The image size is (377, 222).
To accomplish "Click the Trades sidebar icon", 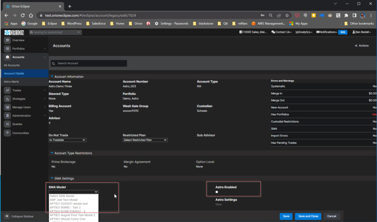I will [7, 90].
